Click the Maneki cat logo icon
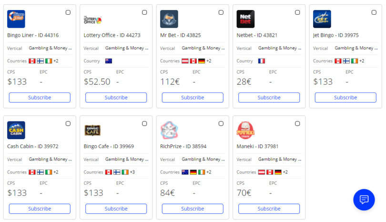 tap(245, 130)
